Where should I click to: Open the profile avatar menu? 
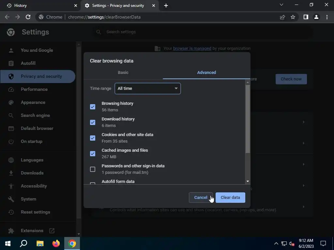[x=316, y=17]
